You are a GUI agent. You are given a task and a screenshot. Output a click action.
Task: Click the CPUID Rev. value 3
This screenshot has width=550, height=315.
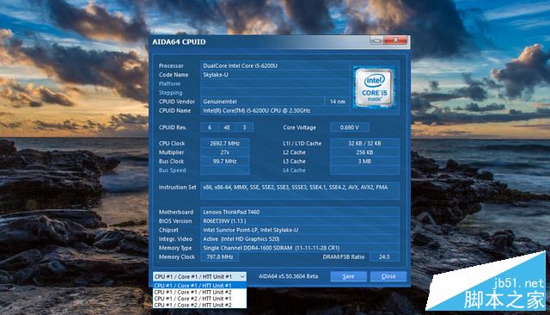pyautogui.click(x=244, y=127)
